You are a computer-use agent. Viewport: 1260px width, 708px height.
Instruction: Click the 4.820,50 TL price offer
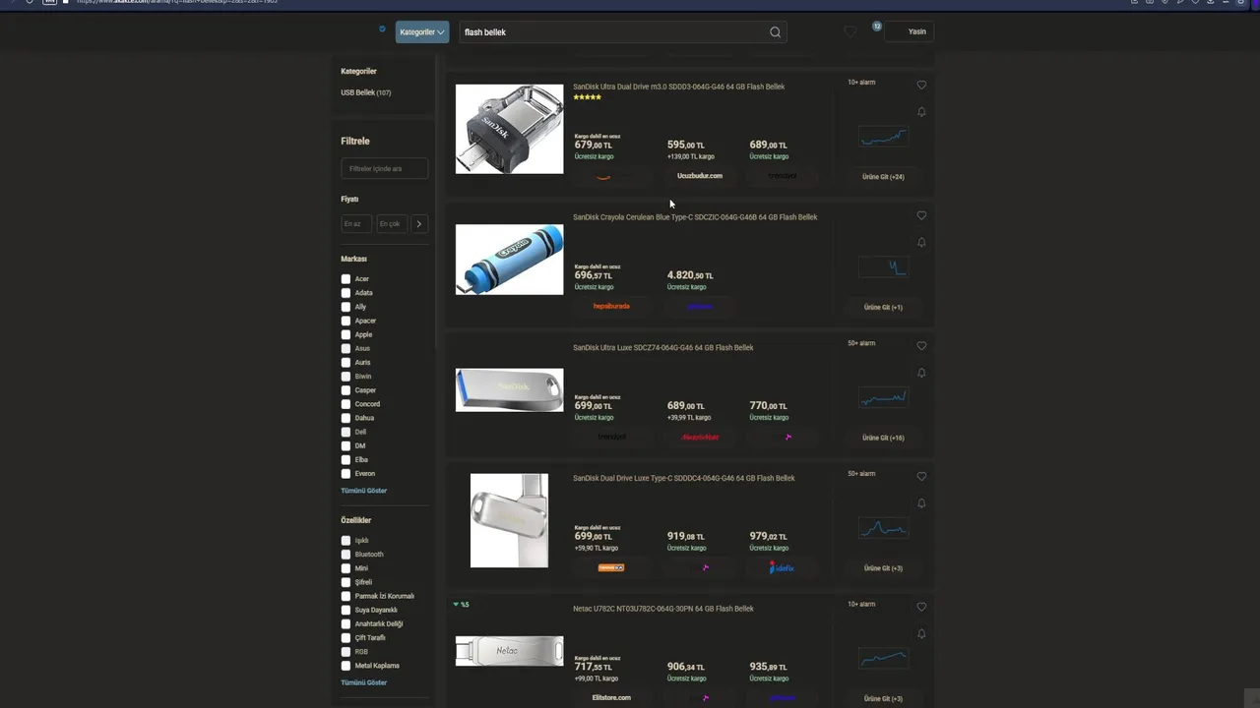click(690, 275)
